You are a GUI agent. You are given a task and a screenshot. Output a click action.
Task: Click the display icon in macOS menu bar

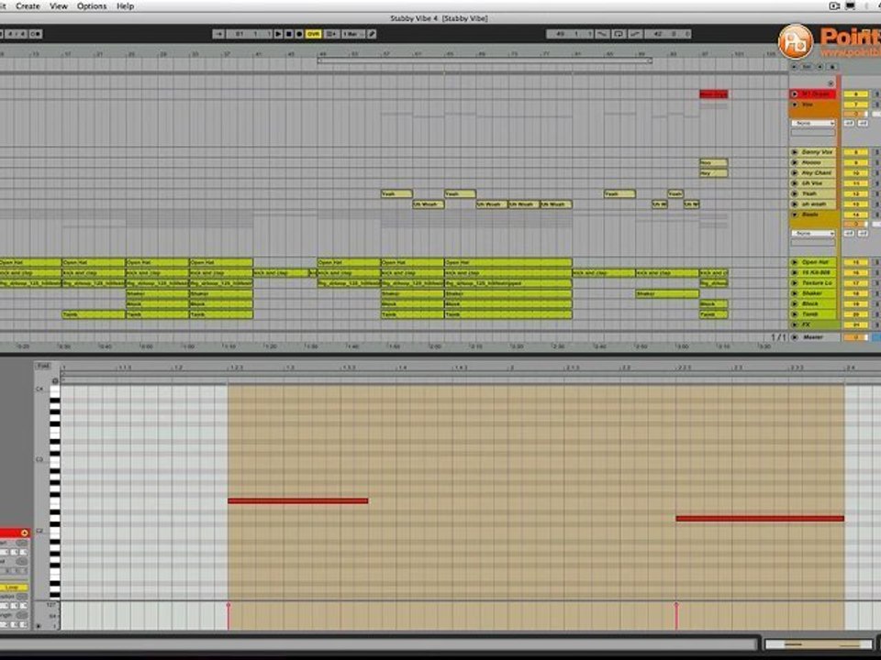pyautogui.click(x=851, y=6)
